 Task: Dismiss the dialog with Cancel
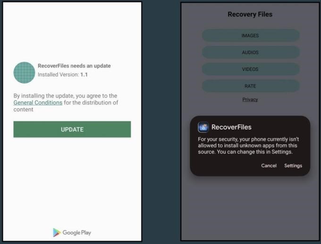coord(269,166)
